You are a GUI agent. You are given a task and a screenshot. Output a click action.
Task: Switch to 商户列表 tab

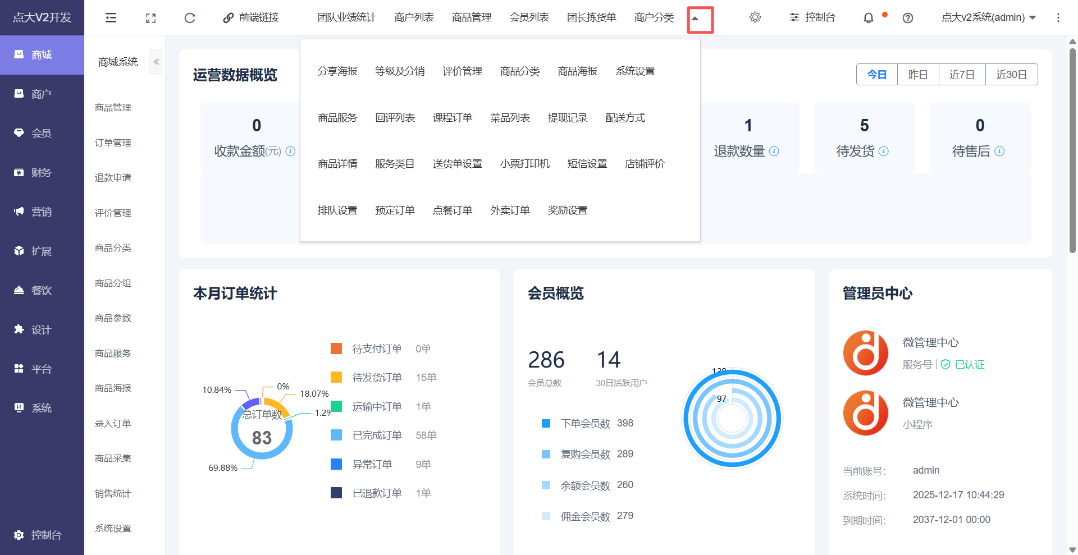pos(414,17)
